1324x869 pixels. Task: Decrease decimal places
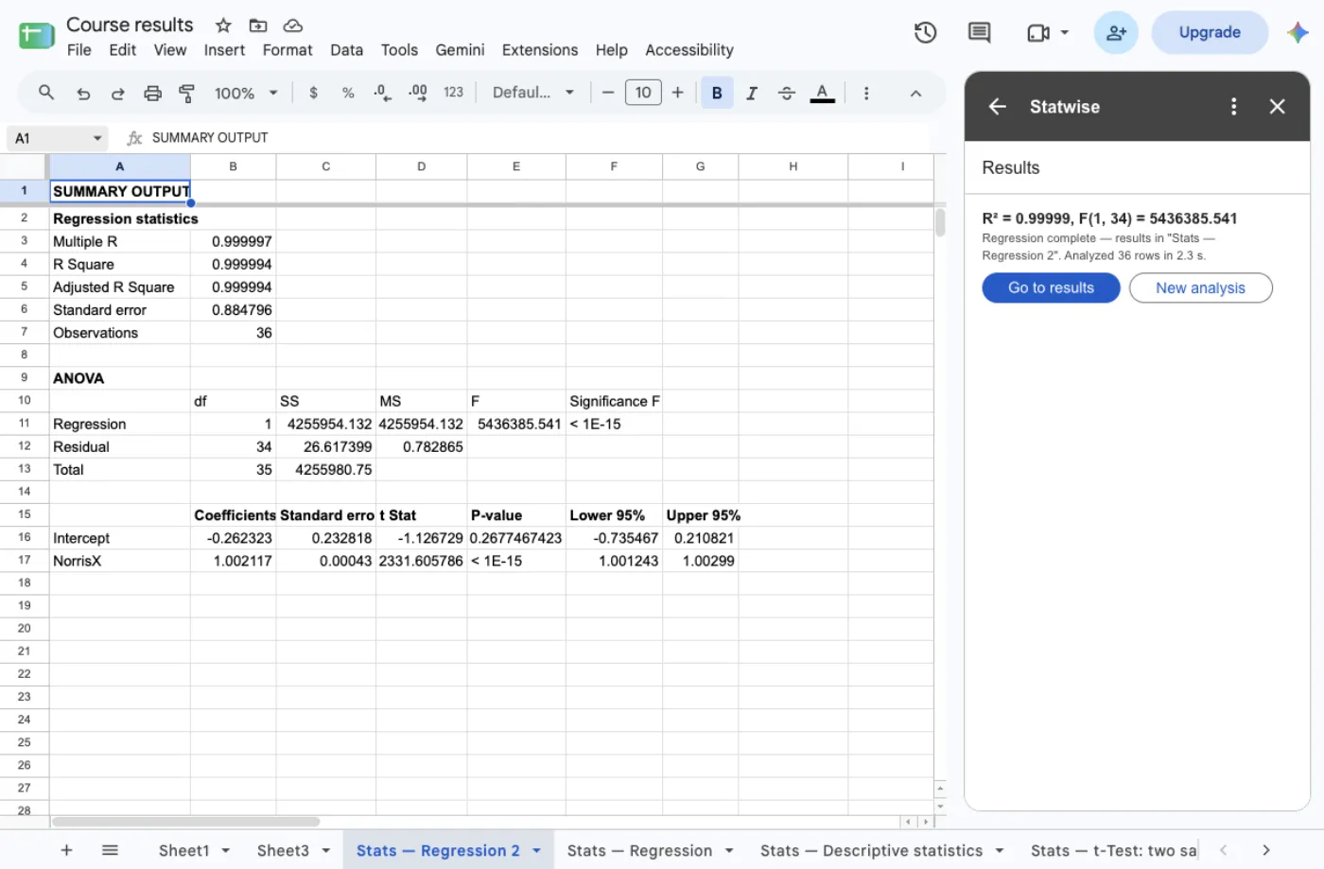tap(382, 93)
